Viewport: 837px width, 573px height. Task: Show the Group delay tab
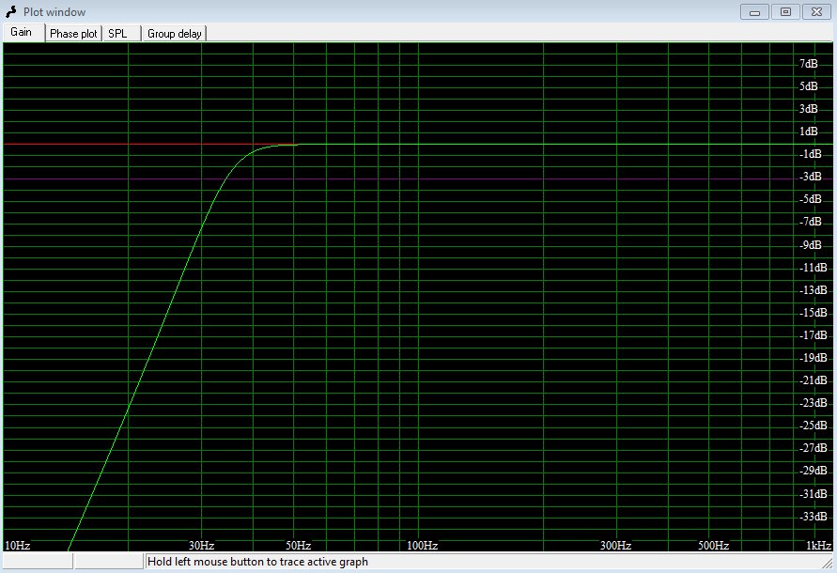tap(174, 33)
